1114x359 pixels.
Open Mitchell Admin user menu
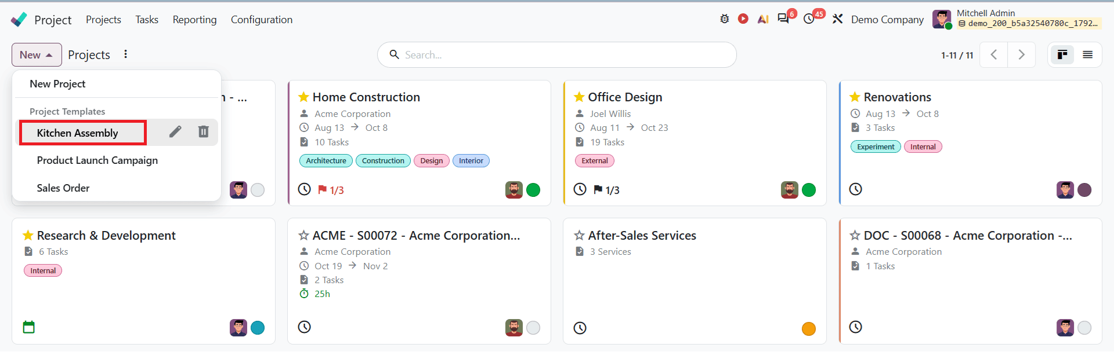pyautogui.click(x=1017, y=19)
